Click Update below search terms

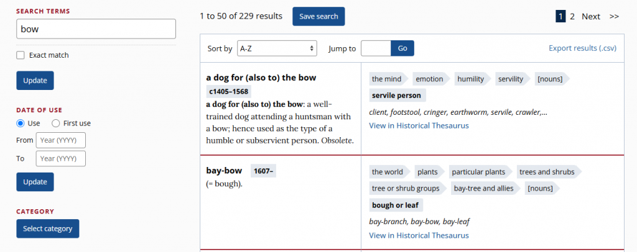[x=35, y=81]
